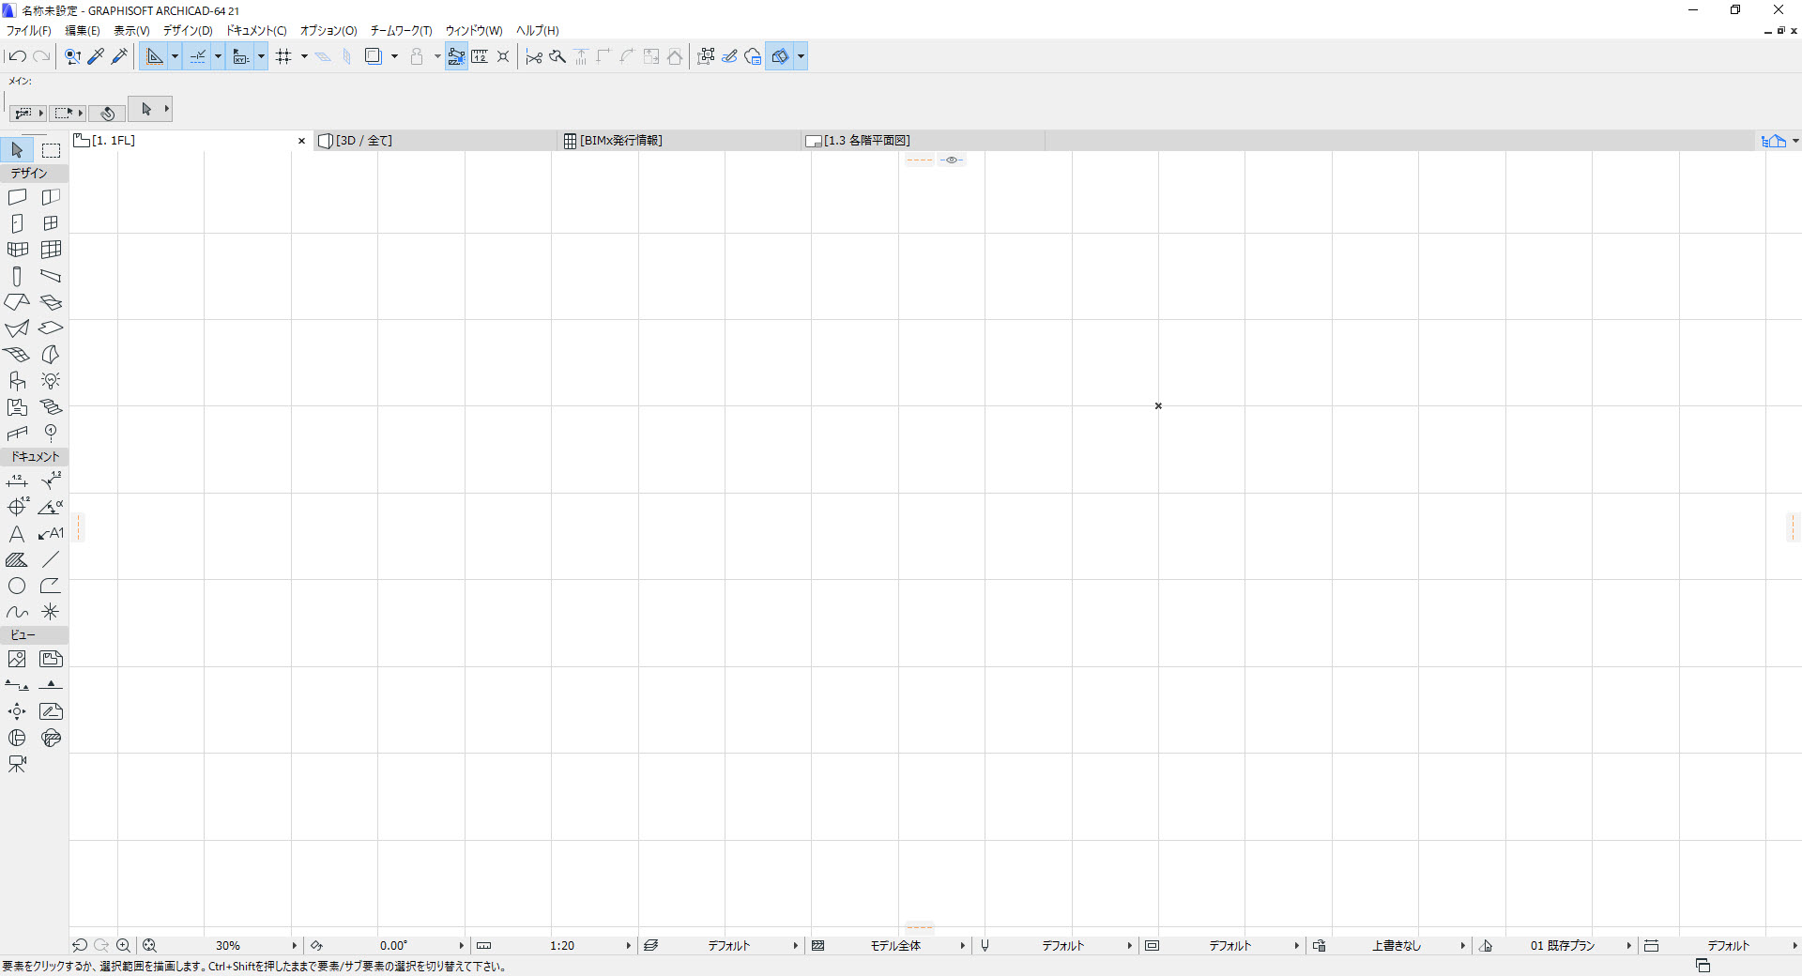
Task: Select the Lamp tool
Action: [x=51, y=381]
